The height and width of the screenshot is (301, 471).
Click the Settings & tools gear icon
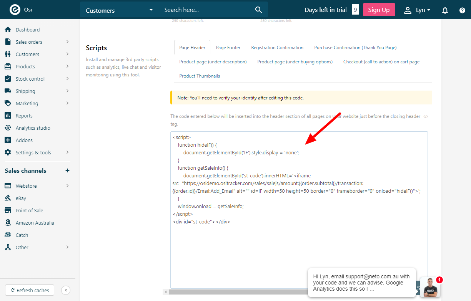point(8,152)
